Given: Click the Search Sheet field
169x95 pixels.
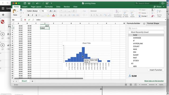Looking at the screenshot, I should point(147,3).
